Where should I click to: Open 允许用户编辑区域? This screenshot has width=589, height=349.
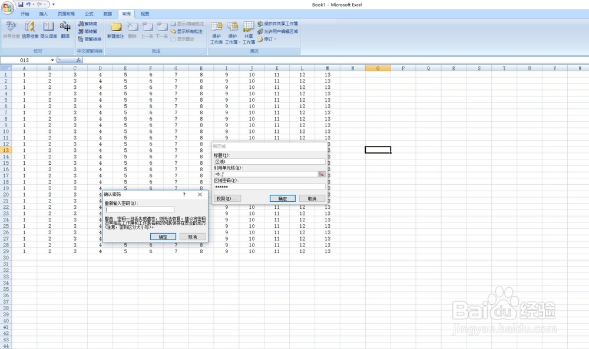click(277, 32)
